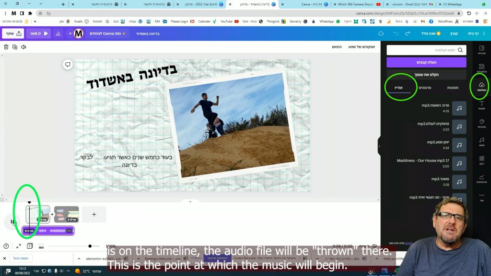The height and width of the screenshot is (276, 491).
Task: Open the Audio effects (אפקטים של שמע) option
Action: tap(362, 47)
